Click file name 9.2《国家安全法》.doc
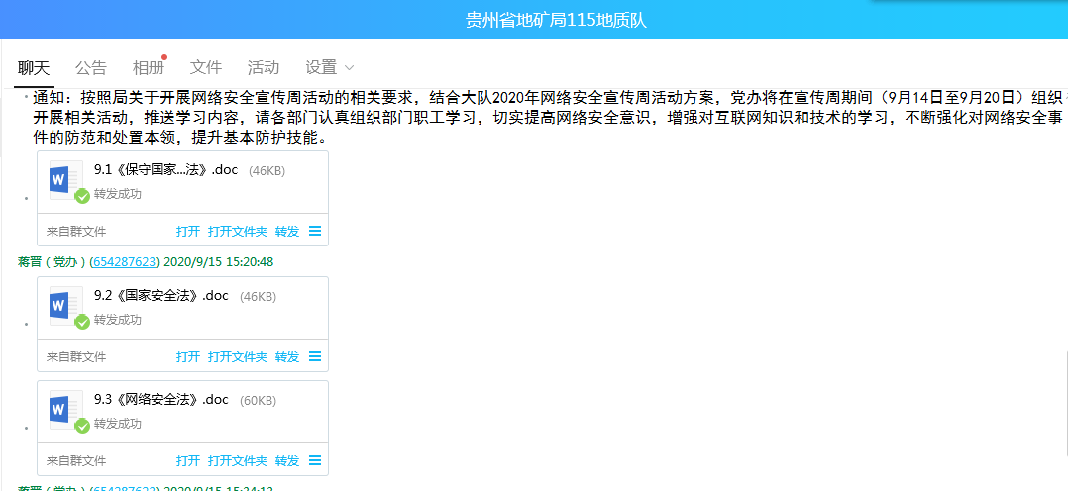1068x491 pixels. (x=161, y=296)
